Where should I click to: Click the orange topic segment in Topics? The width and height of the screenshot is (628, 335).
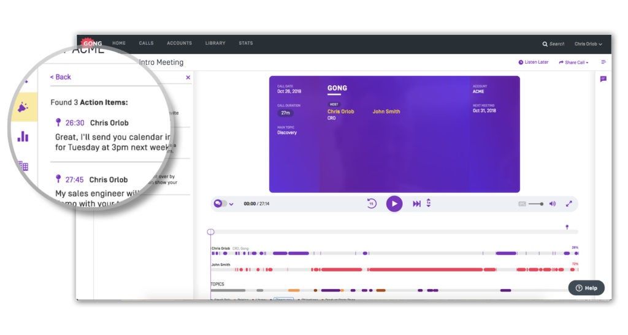point(294,290)
